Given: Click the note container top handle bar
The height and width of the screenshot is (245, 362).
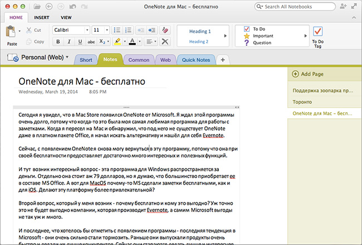Looking at the screenshot, I should pos(126,107).
